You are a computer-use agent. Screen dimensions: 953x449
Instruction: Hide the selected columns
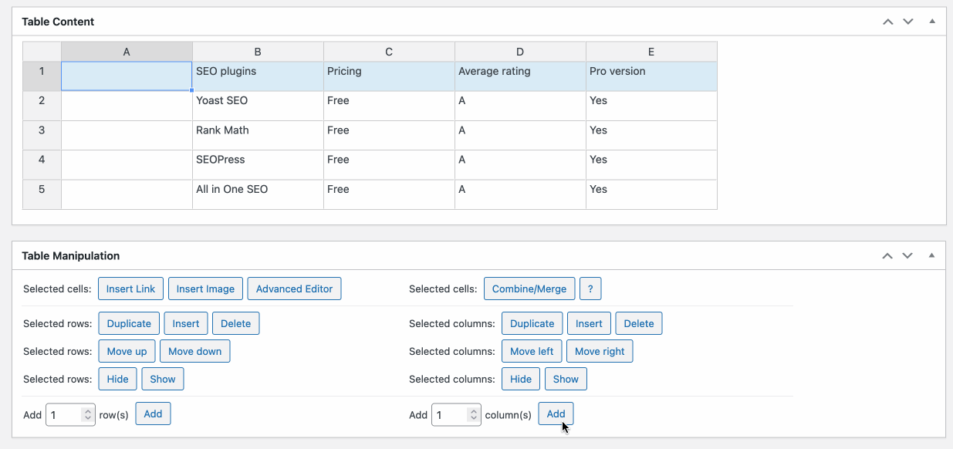click(x=521, y=379)
